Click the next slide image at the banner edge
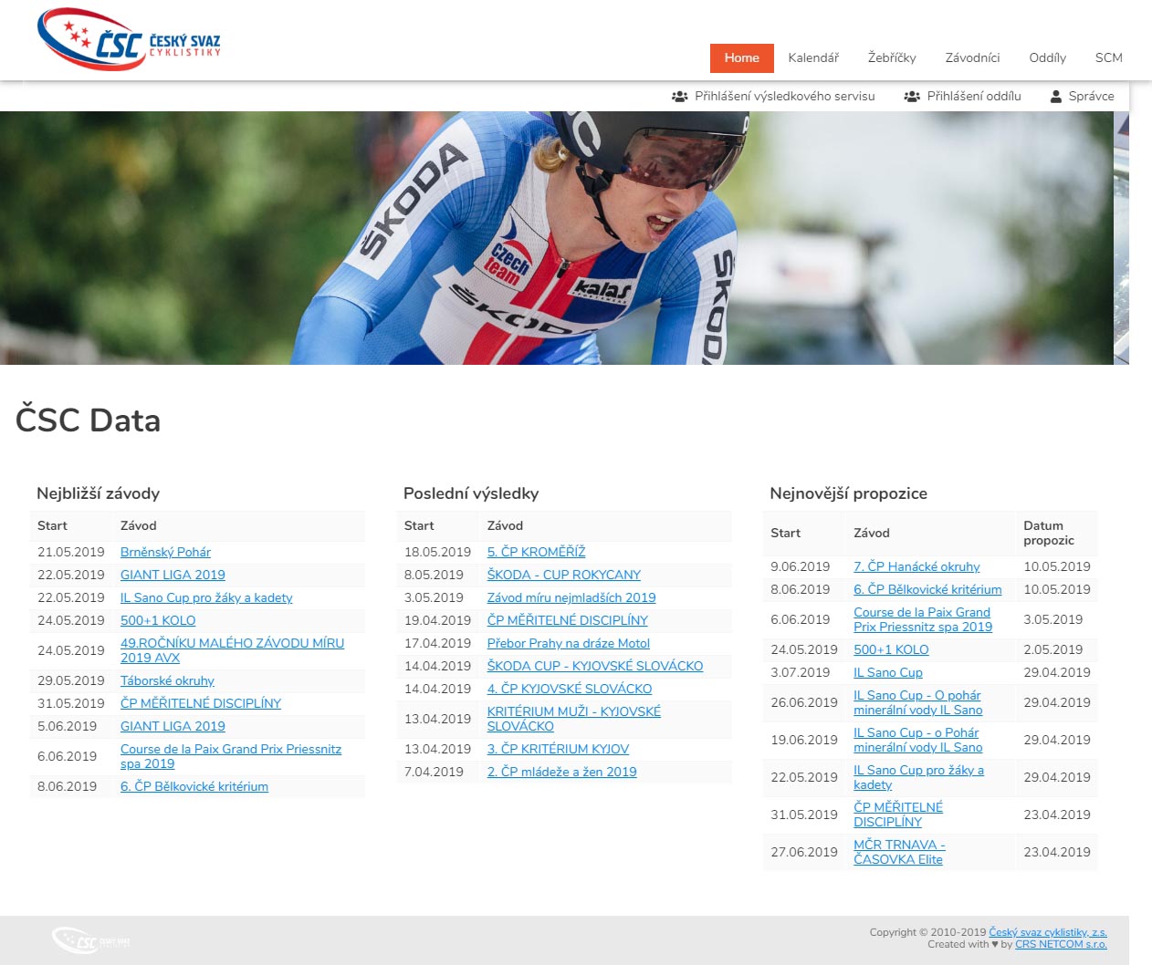 pos(1122,238)
